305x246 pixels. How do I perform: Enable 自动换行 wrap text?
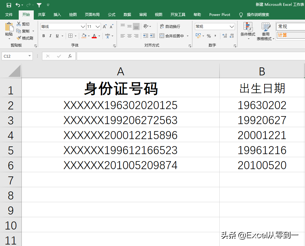170,26
